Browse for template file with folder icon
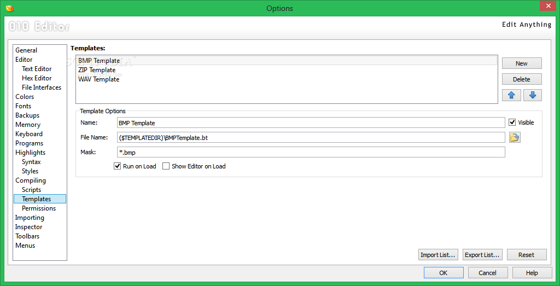 point(514,137)
